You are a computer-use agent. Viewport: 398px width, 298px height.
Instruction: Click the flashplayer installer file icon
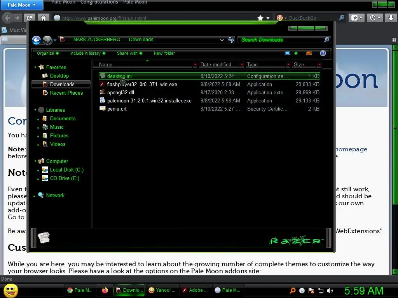102,84
